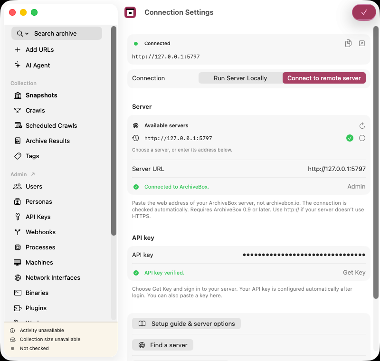Refresh the Available servers list
Image resolution: width=380 pixels, height=361 pixels.
coord(362,125)
